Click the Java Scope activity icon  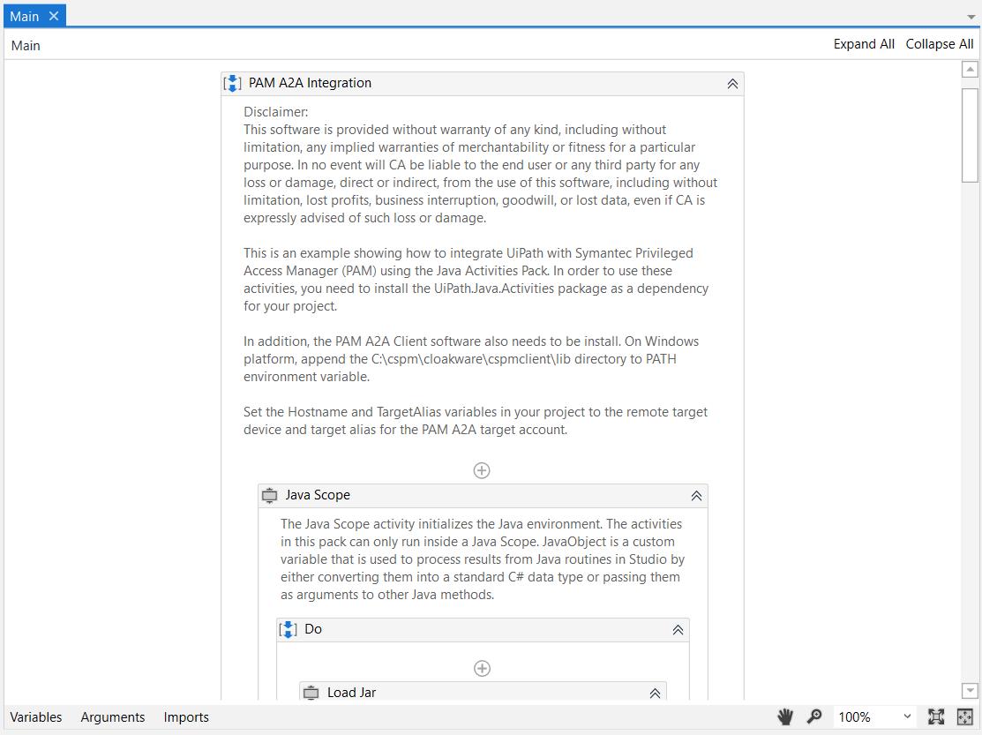[269, 495]
